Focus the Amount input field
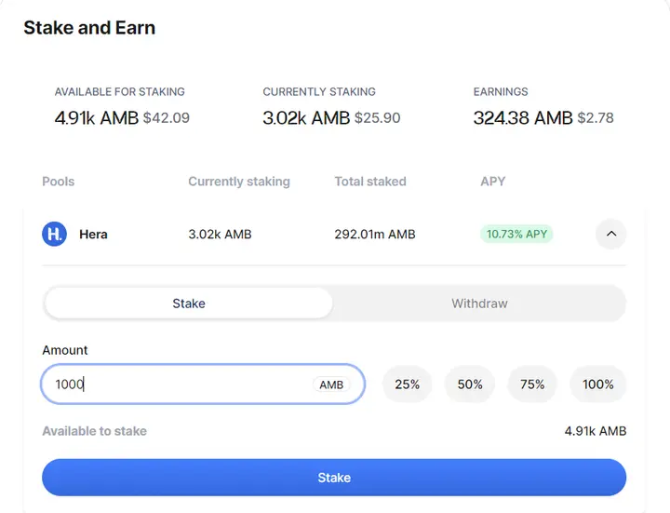This screenshot has width=670, height=513. point(203,384)
